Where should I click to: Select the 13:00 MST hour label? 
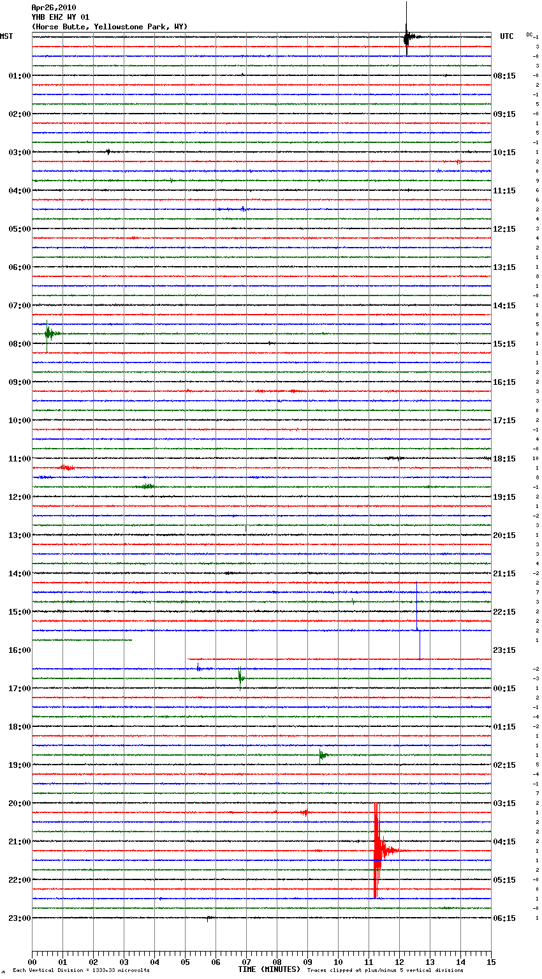(x=20, y=535)
